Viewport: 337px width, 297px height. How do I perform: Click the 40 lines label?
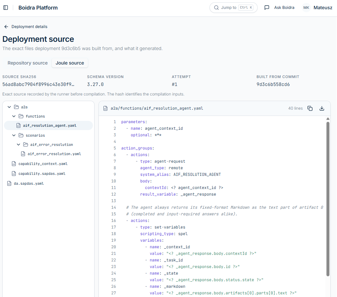point(295,108)
